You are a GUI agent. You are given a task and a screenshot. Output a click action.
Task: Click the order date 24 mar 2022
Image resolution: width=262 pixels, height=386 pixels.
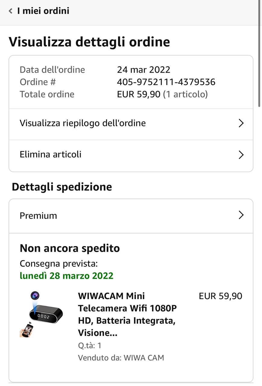point(143,70)
